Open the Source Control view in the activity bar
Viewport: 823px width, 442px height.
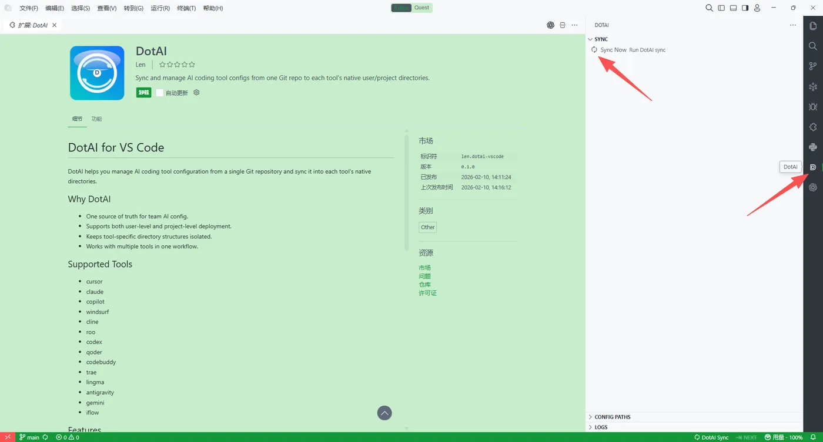tap(813, 66)
